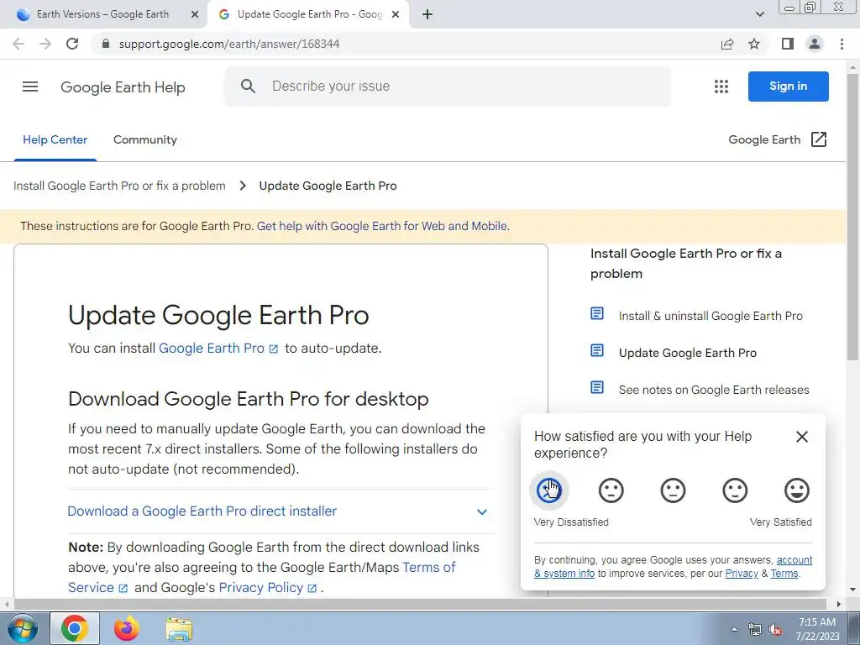The height and width of the screenshot is (645, 860).
Task: Close the Update Google Earth Pro tab
Action: [396, 14]
